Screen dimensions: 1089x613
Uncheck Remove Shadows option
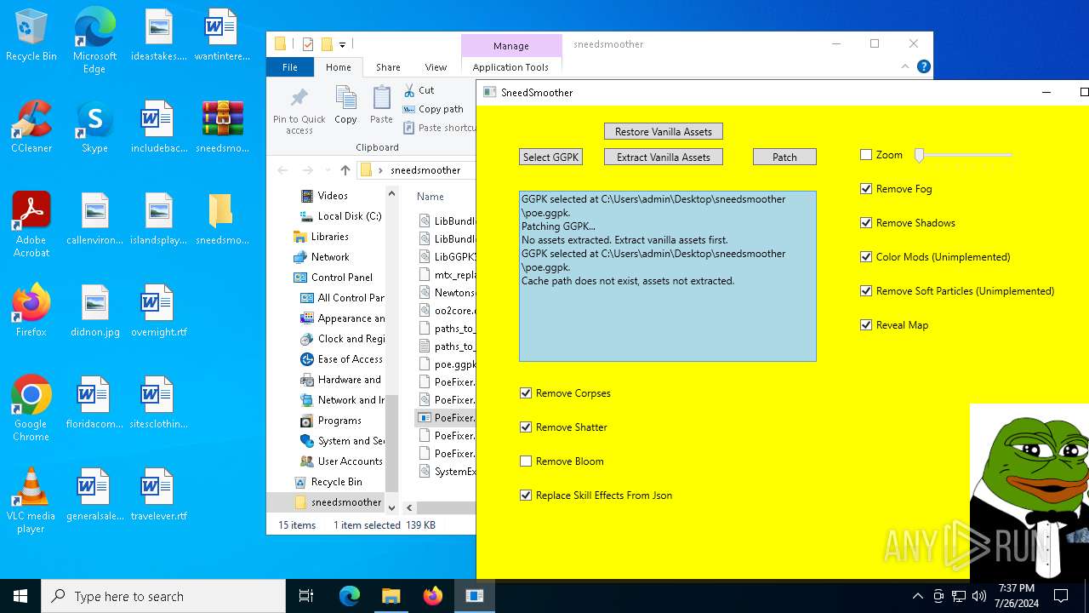866,223
